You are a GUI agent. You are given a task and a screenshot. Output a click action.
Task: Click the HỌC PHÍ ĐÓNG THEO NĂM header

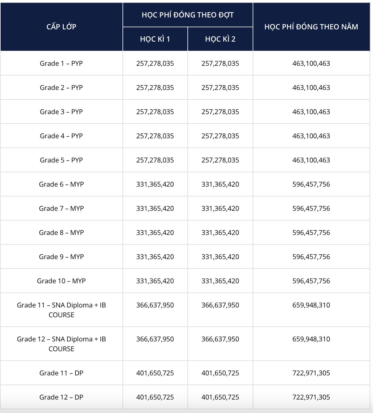tap(311, 27)
